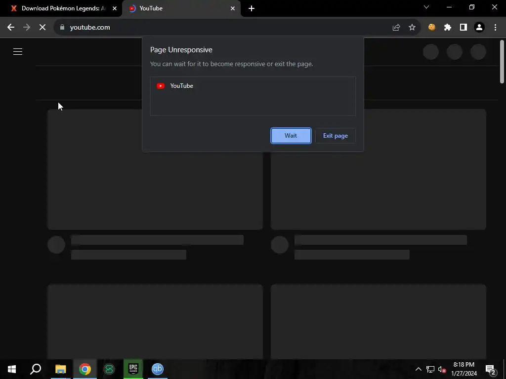This screenshot has width=506, height=379.
Task: Bookmark this tab with the star icon
Action: pos(412,28)
